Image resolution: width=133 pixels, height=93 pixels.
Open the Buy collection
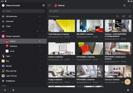(23, 61)
